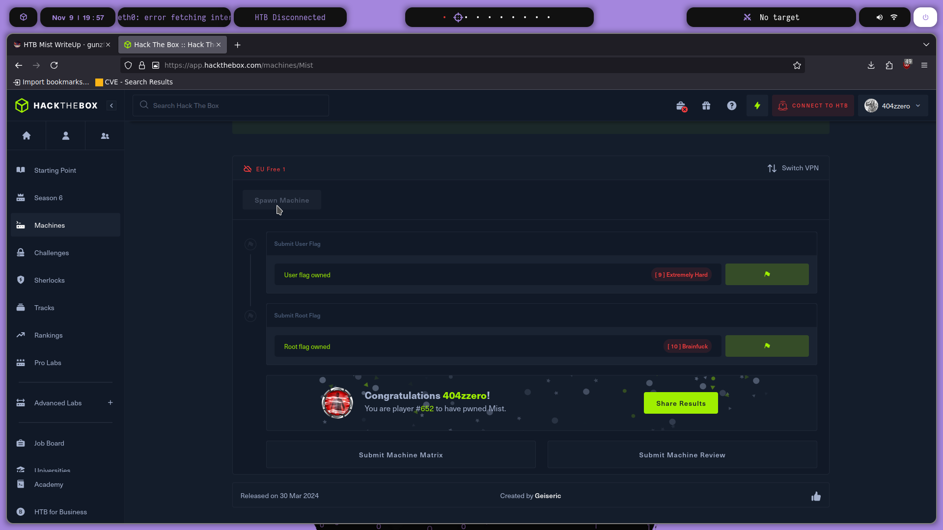Bookmark this page with star icon

tap(797, 65)
